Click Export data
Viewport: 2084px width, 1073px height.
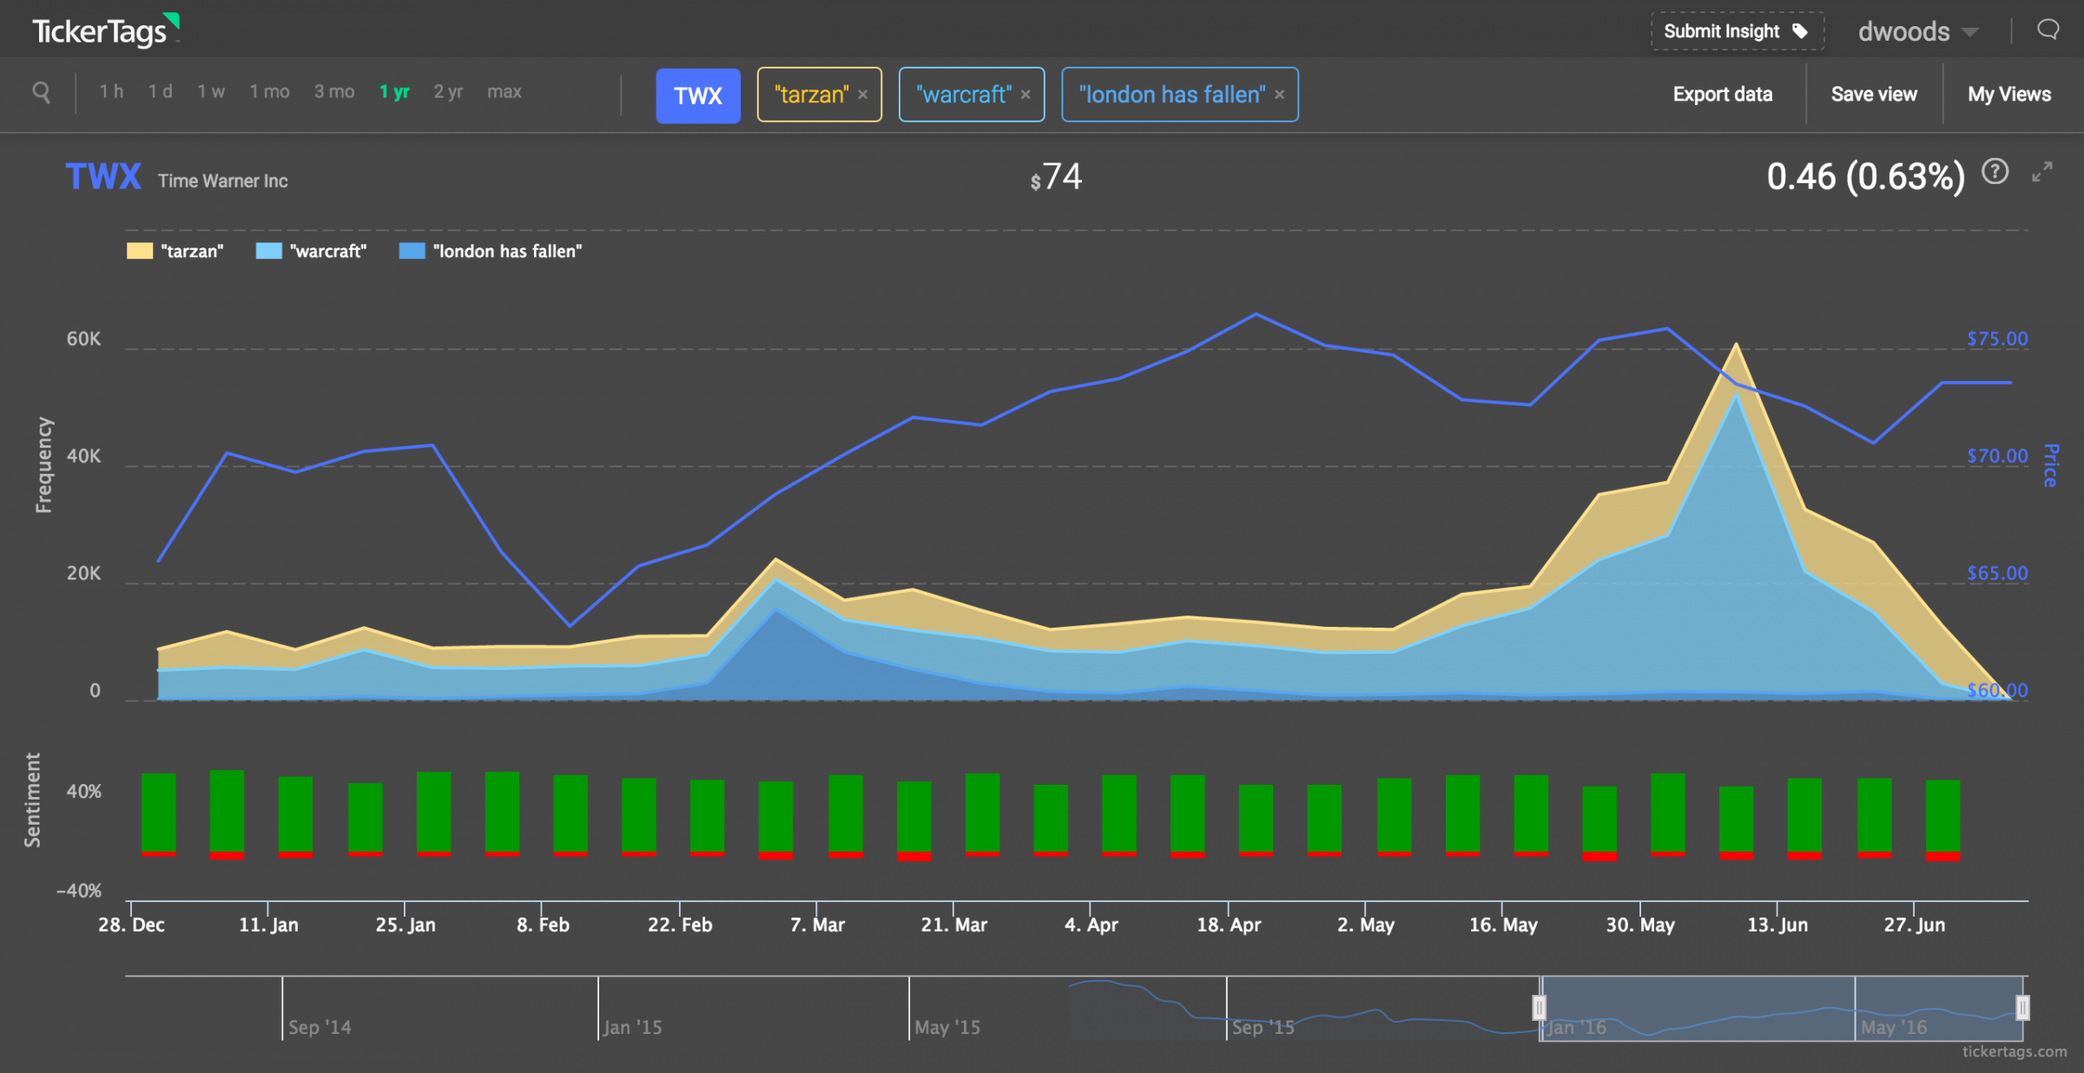click(x=1723, y=94)
